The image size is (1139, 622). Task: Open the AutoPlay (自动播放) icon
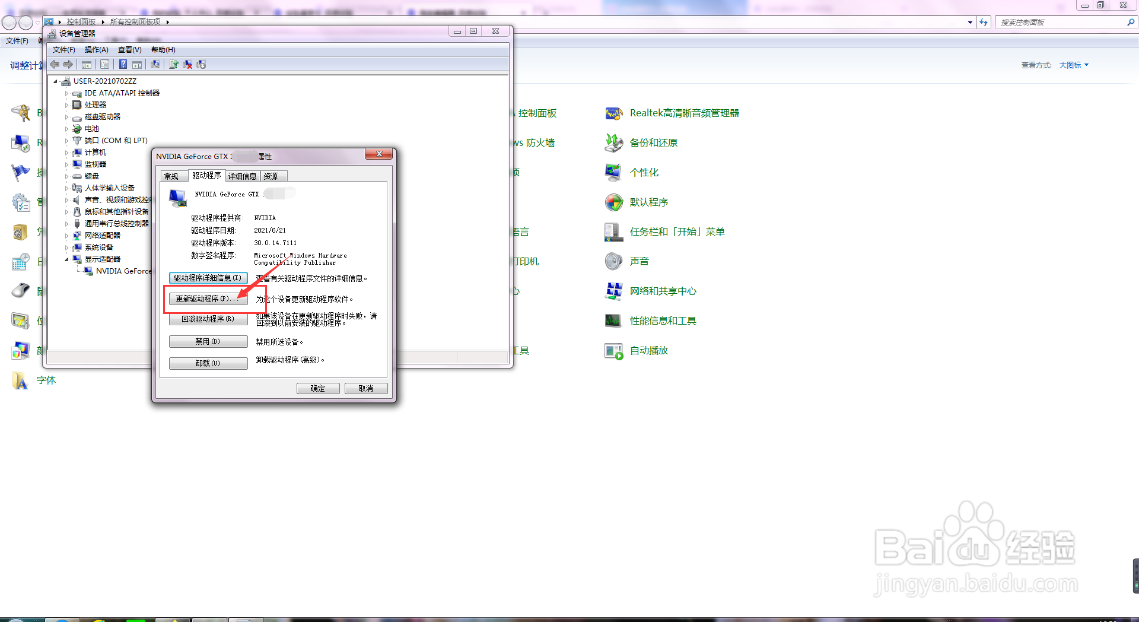coord(613,350)
